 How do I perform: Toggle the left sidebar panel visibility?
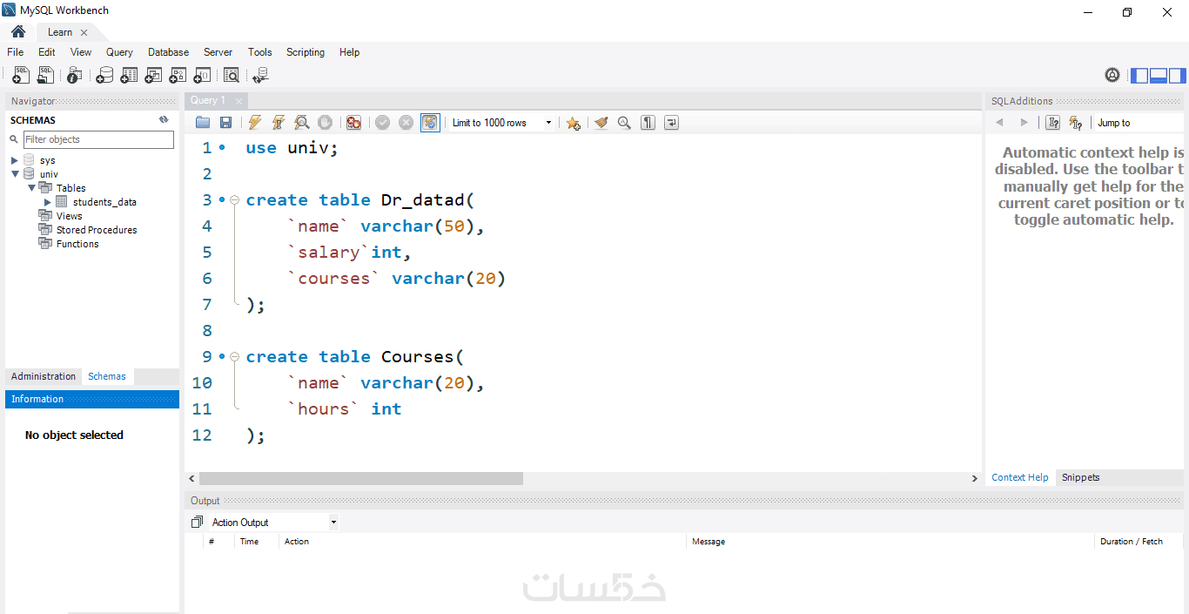click(x=1139, y=76)
